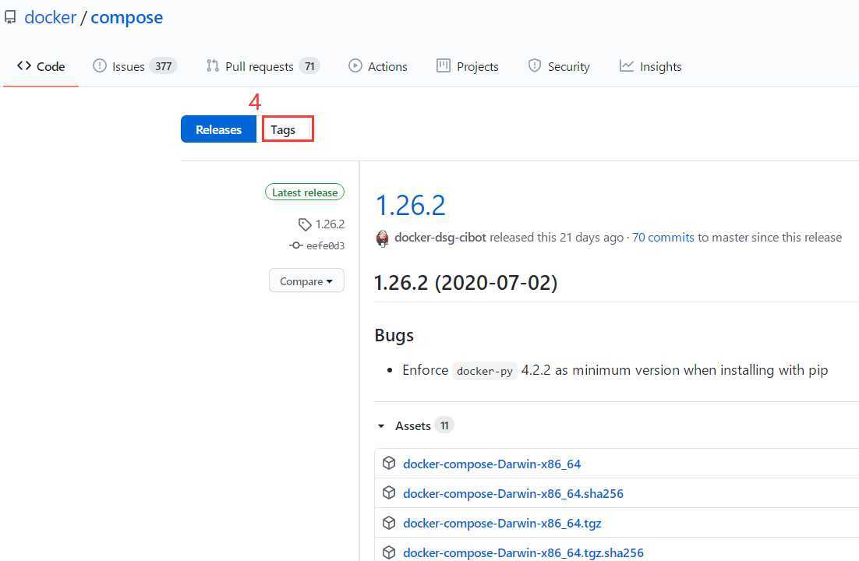Image resolution: width=859 pixels, height=561 pixels.
Task: Click the Assets count badge 11
Action: (x=444, y=425)
